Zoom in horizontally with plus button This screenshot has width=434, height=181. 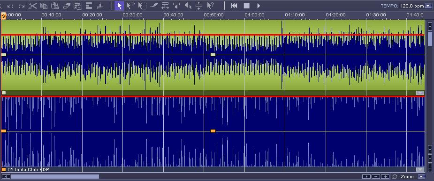(385, 177)
